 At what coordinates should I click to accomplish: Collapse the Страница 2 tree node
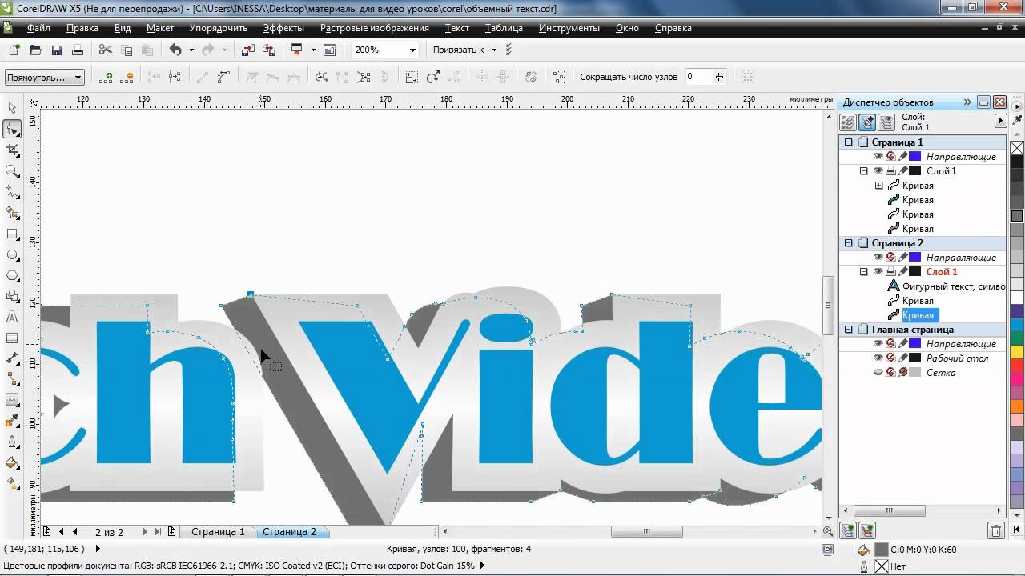849,243
